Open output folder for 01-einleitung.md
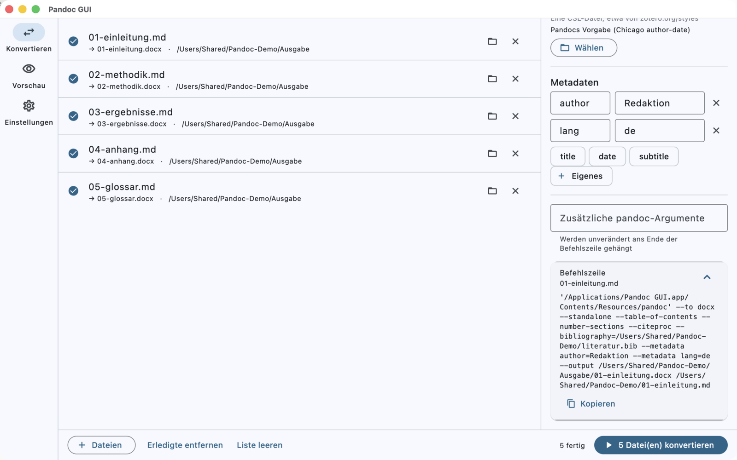Image resolution: width=737 pixels, height=460 pixels. [492, 41]
